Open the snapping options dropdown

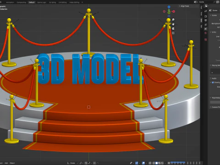[x=89, y=163]
